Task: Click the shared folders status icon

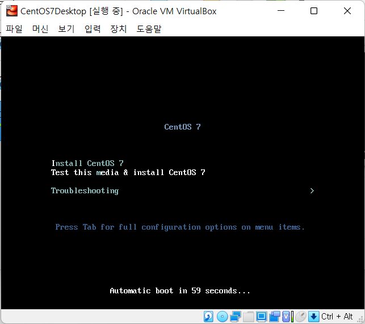Action: click(x=249, y=317)
